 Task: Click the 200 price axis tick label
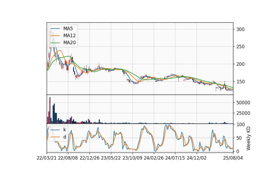240,64
